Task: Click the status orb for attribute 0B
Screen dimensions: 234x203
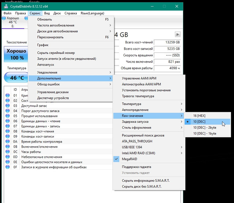Action: pyautogui.click(x=7, y=147)
